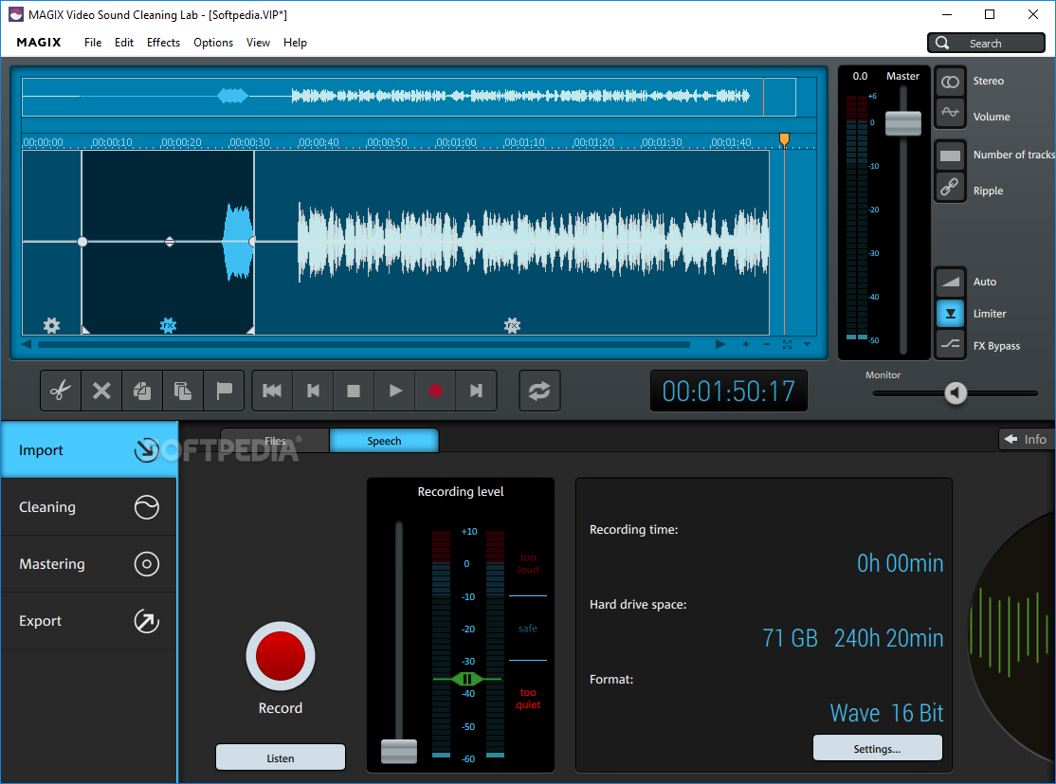Click the copy toolbar icon
This screenshot has height=784, width=1056.
[142, 391]
